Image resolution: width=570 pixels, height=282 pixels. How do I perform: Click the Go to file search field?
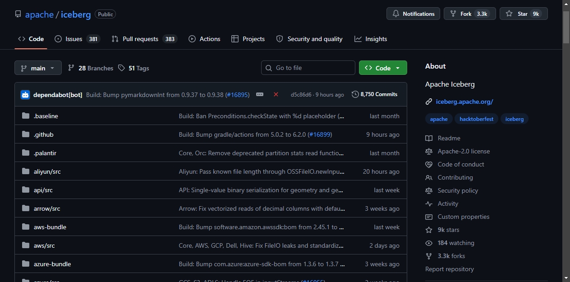(x=308, y=68)
